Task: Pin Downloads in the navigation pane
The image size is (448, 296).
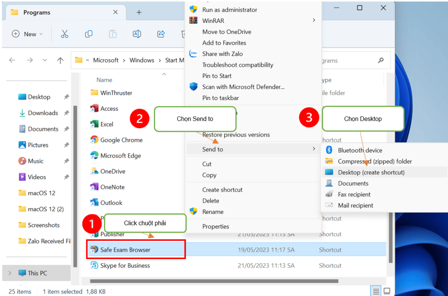Action: pyautogui.click(x=66, y=113)
